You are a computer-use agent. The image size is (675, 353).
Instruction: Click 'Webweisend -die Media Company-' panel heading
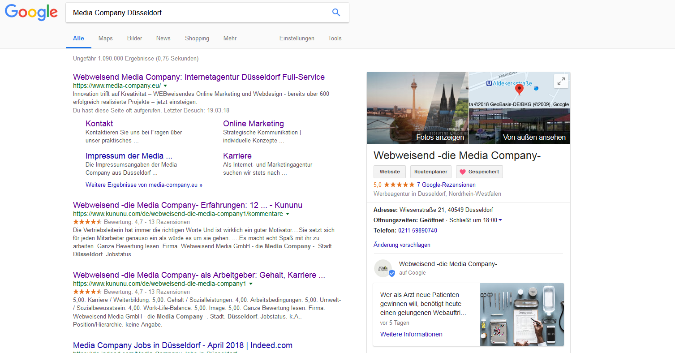(457, 155)
